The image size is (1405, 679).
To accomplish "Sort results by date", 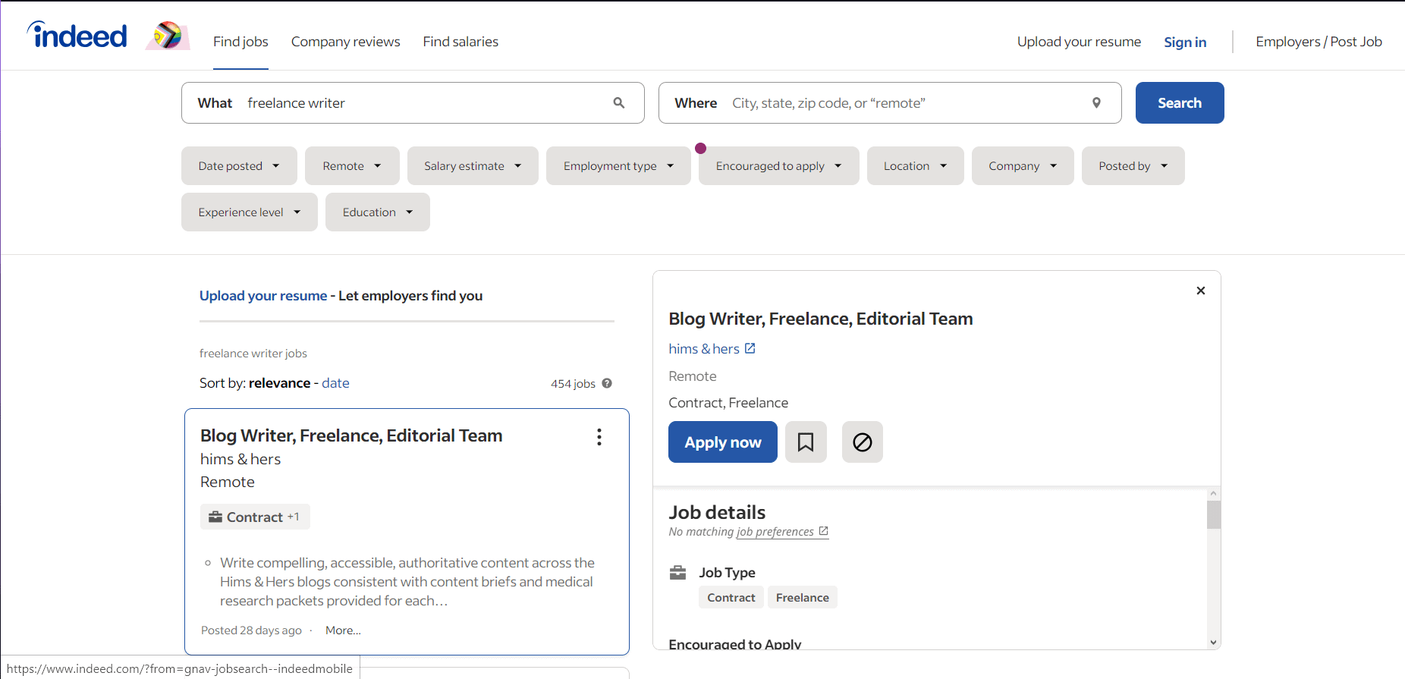I will (x=335, y=383).
